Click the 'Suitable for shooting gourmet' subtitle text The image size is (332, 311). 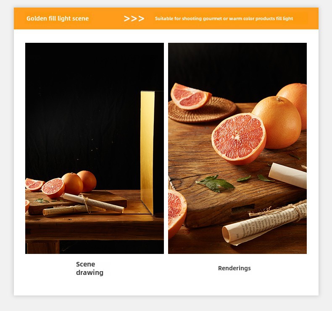[x=224, y=18]
